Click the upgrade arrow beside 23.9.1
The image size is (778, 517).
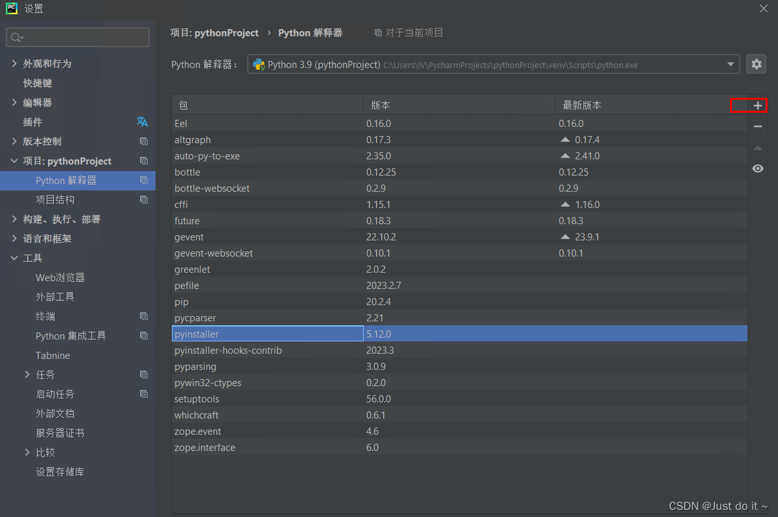point(565,237)
